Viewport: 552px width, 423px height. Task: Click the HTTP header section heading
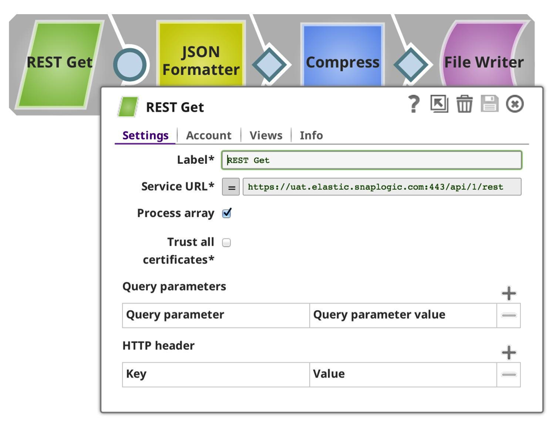tap(159, 345)
